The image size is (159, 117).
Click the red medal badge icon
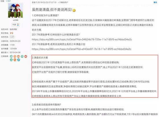26,56
